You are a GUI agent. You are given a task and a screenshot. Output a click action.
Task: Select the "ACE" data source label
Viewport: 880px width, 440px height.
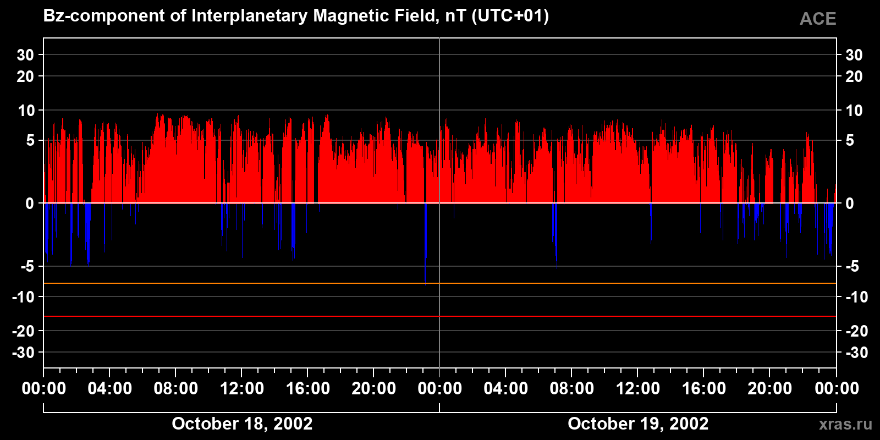[818, 19]
